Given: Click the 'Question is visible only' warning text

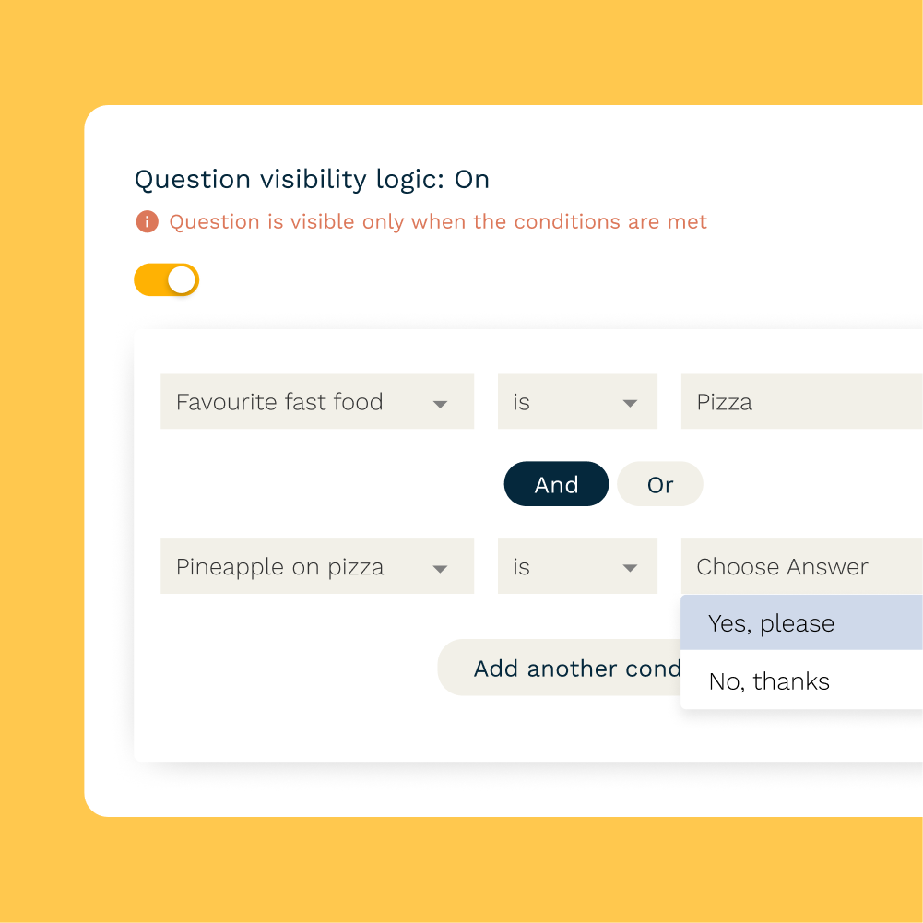Looking at the screenshot, I should pyautogui.click(x=438, y=222).
